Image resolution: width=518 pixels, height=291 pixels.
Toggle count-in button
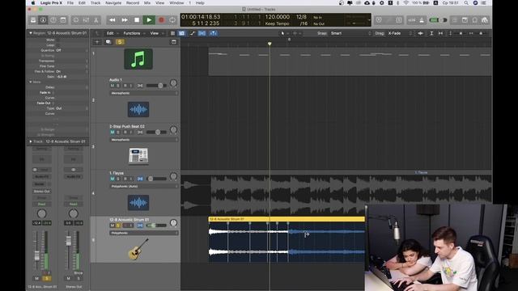point(412,20)
